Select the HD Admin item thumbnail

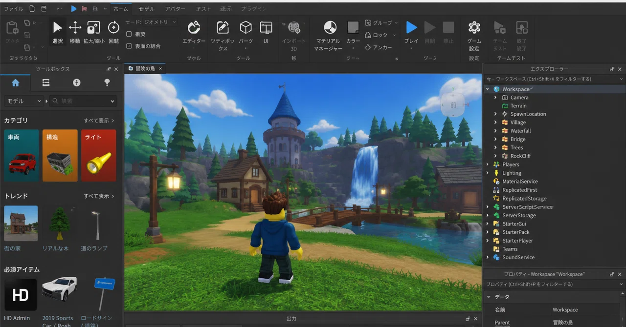21,295
